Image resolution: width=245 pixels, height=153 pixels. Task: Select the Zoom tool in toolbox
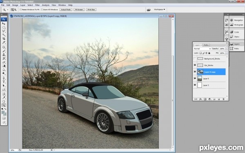click(x=4, y=105)
